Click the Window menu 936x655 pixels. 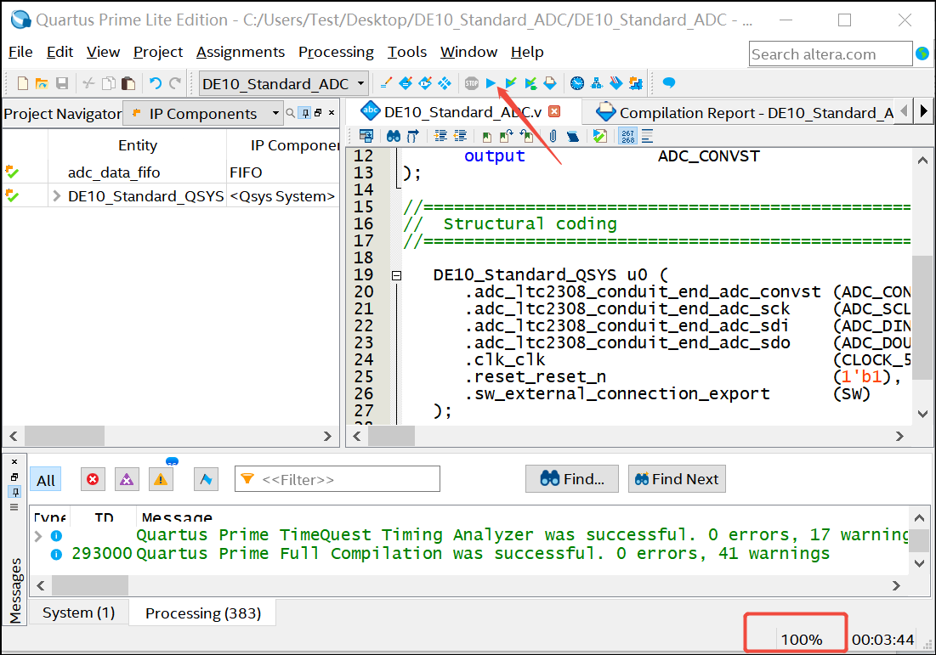click(468, 53)
